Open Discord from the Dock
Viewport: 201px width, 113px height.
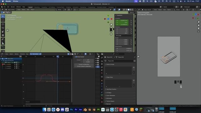(62, 110)
